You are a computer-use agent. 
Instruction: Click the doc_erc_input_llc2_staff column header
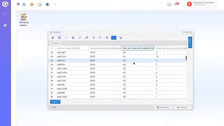click(x=72, y=48)
